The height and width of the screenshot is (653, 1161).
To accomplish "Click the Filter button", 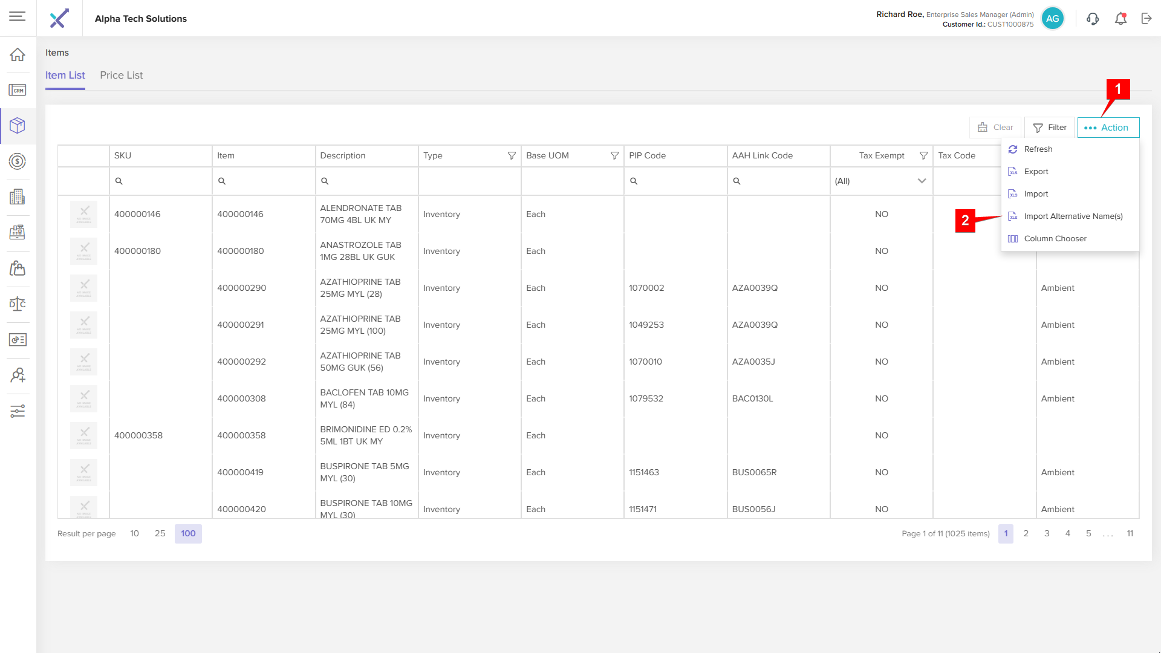I will 1050,128.
